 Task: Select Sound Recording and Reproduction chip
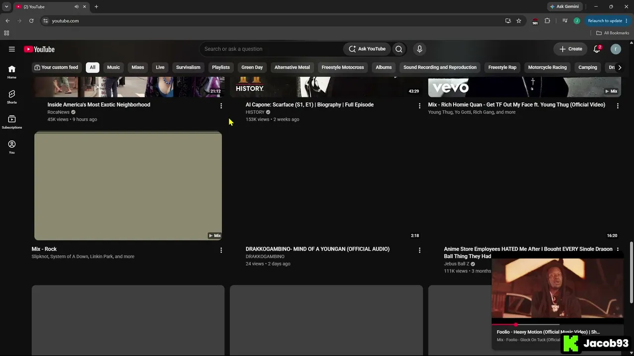click(440, 67)
